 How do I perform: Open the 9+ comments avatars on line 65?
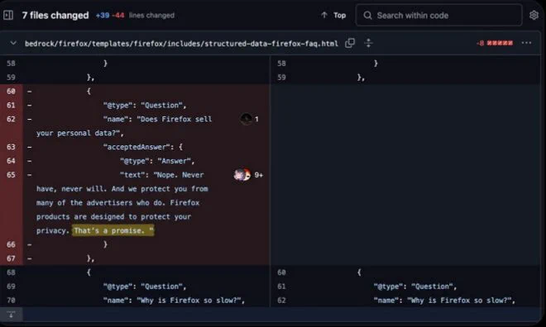(242, 175)
